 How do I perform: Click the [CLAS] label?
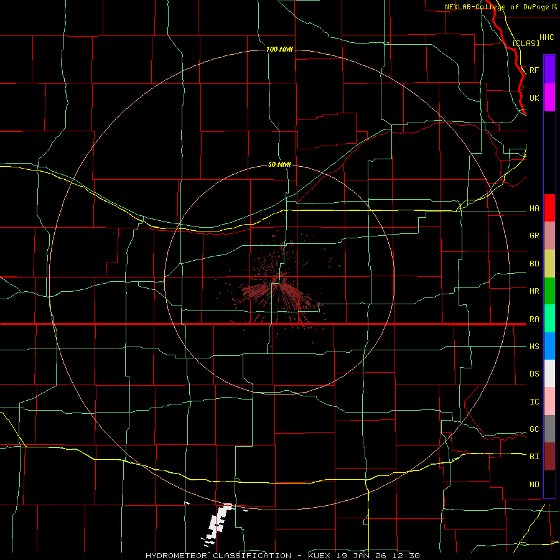(x=526, y=43)
